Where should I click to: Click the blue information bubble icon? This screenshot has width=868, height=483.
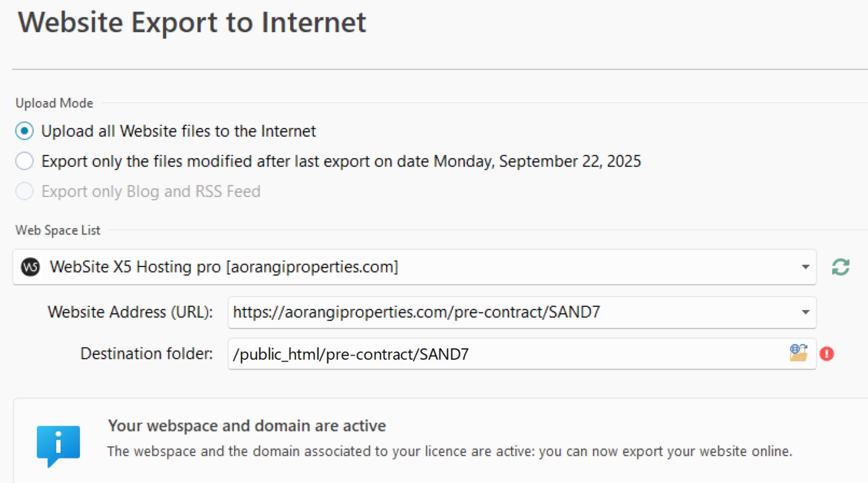tap(58, 445)
